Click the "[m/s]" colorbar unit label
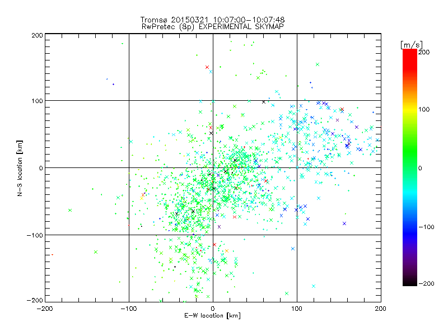 tap(411, 45)
